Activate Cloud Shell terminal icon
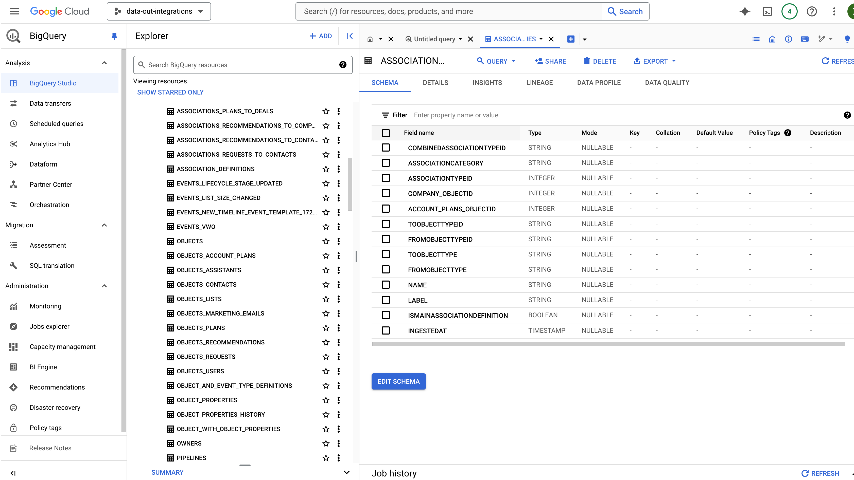This screenshot has width=854, height=480. [x=767, y=11]
